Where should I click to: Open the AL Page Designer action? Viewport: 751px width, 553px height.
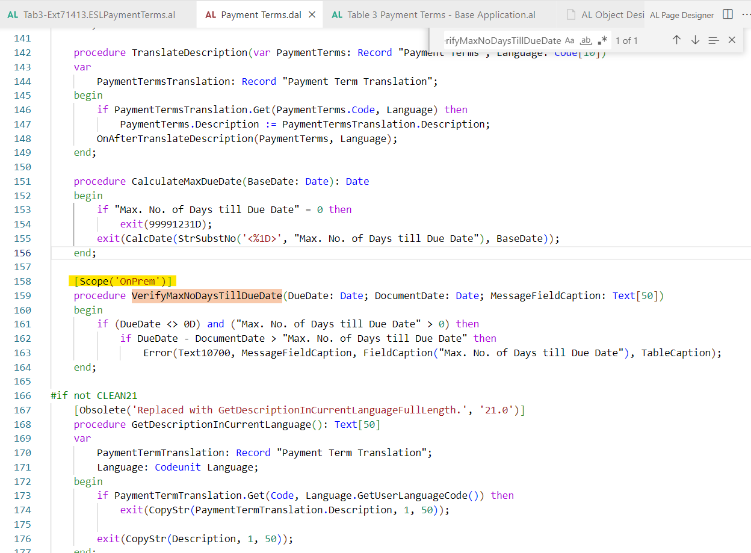(x=682, y=15)
